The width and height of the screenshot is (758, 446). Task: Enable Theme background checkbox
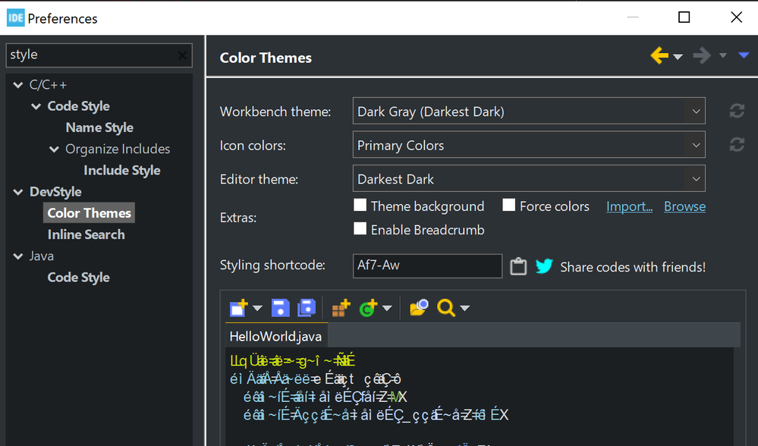click(360, 205)
